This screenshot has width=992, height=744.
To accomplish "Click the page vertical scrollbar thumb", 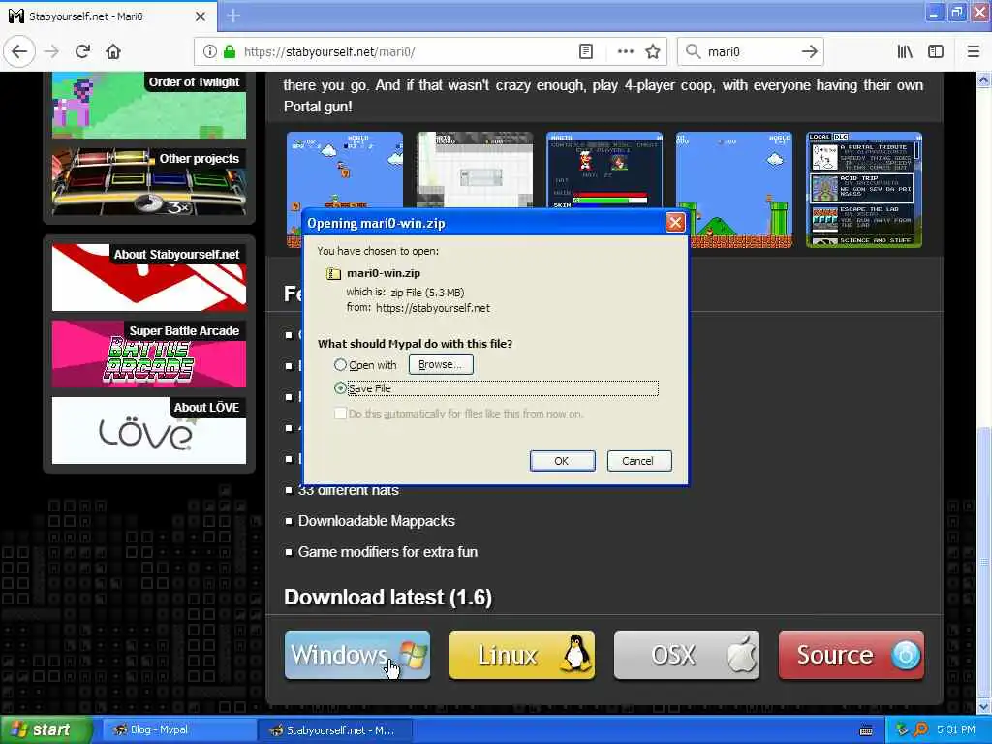I will click(983, 560).
